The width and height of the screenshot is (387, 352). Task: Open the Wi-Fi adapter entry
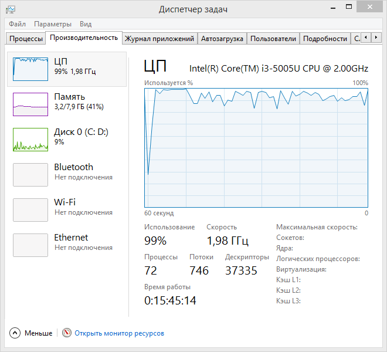(x=68, y=207)
